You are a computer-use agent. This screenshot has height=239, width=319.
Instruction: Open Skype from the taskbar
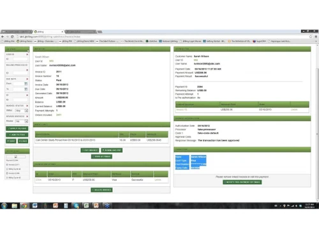click(77, 205)
